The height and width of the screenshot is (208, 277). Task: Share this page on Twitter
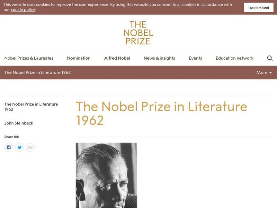tap(19, 147)
